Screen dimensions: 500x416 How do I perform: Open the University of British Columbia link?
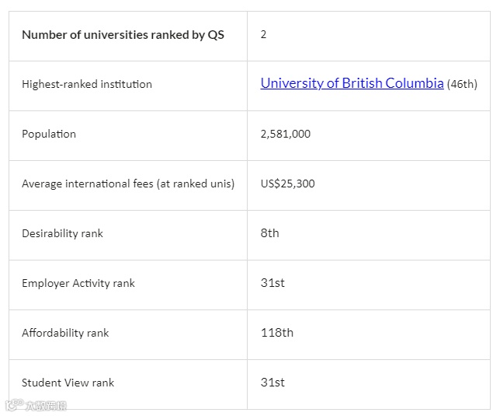pos(352,83)
